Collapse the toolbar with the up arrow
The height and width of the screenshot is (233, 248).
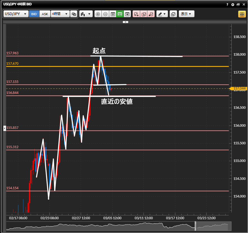[125, 22]
